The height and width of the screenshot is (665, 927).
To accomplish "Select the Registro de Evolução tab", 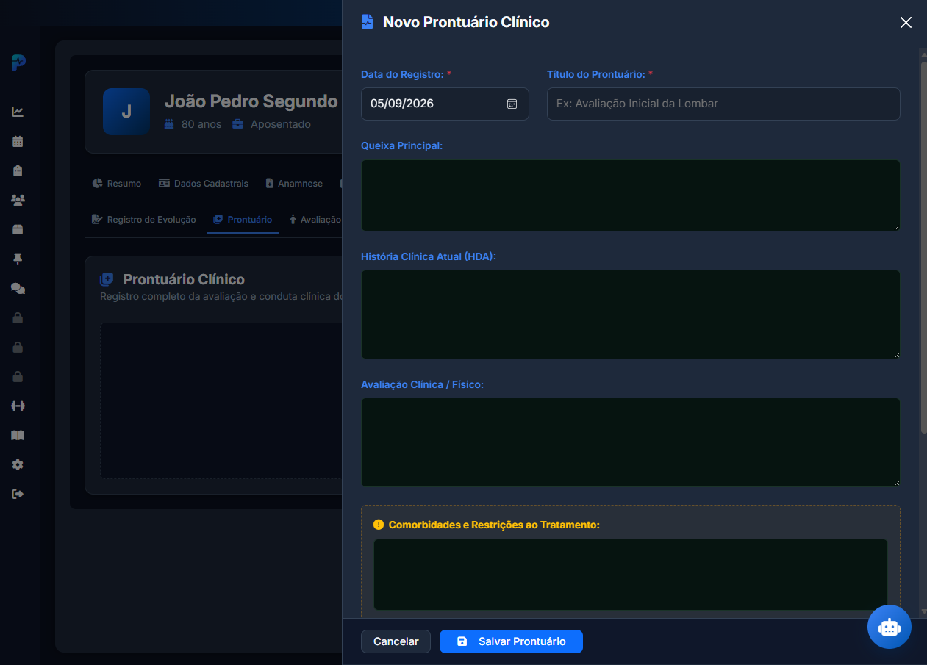I will pyautogui.click(x=144, y=220).
